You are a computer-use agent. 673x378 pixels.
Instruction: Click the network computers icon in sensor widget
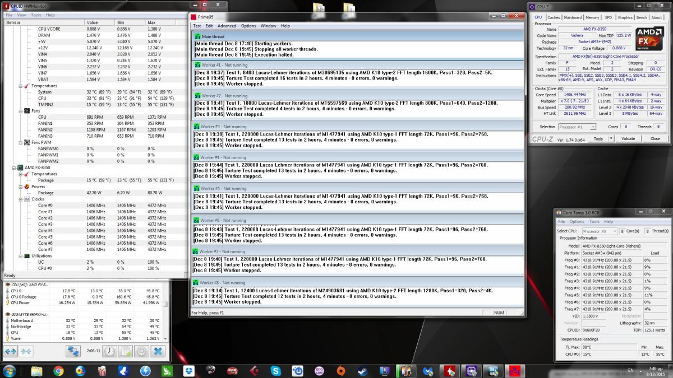tap(73, 351)
